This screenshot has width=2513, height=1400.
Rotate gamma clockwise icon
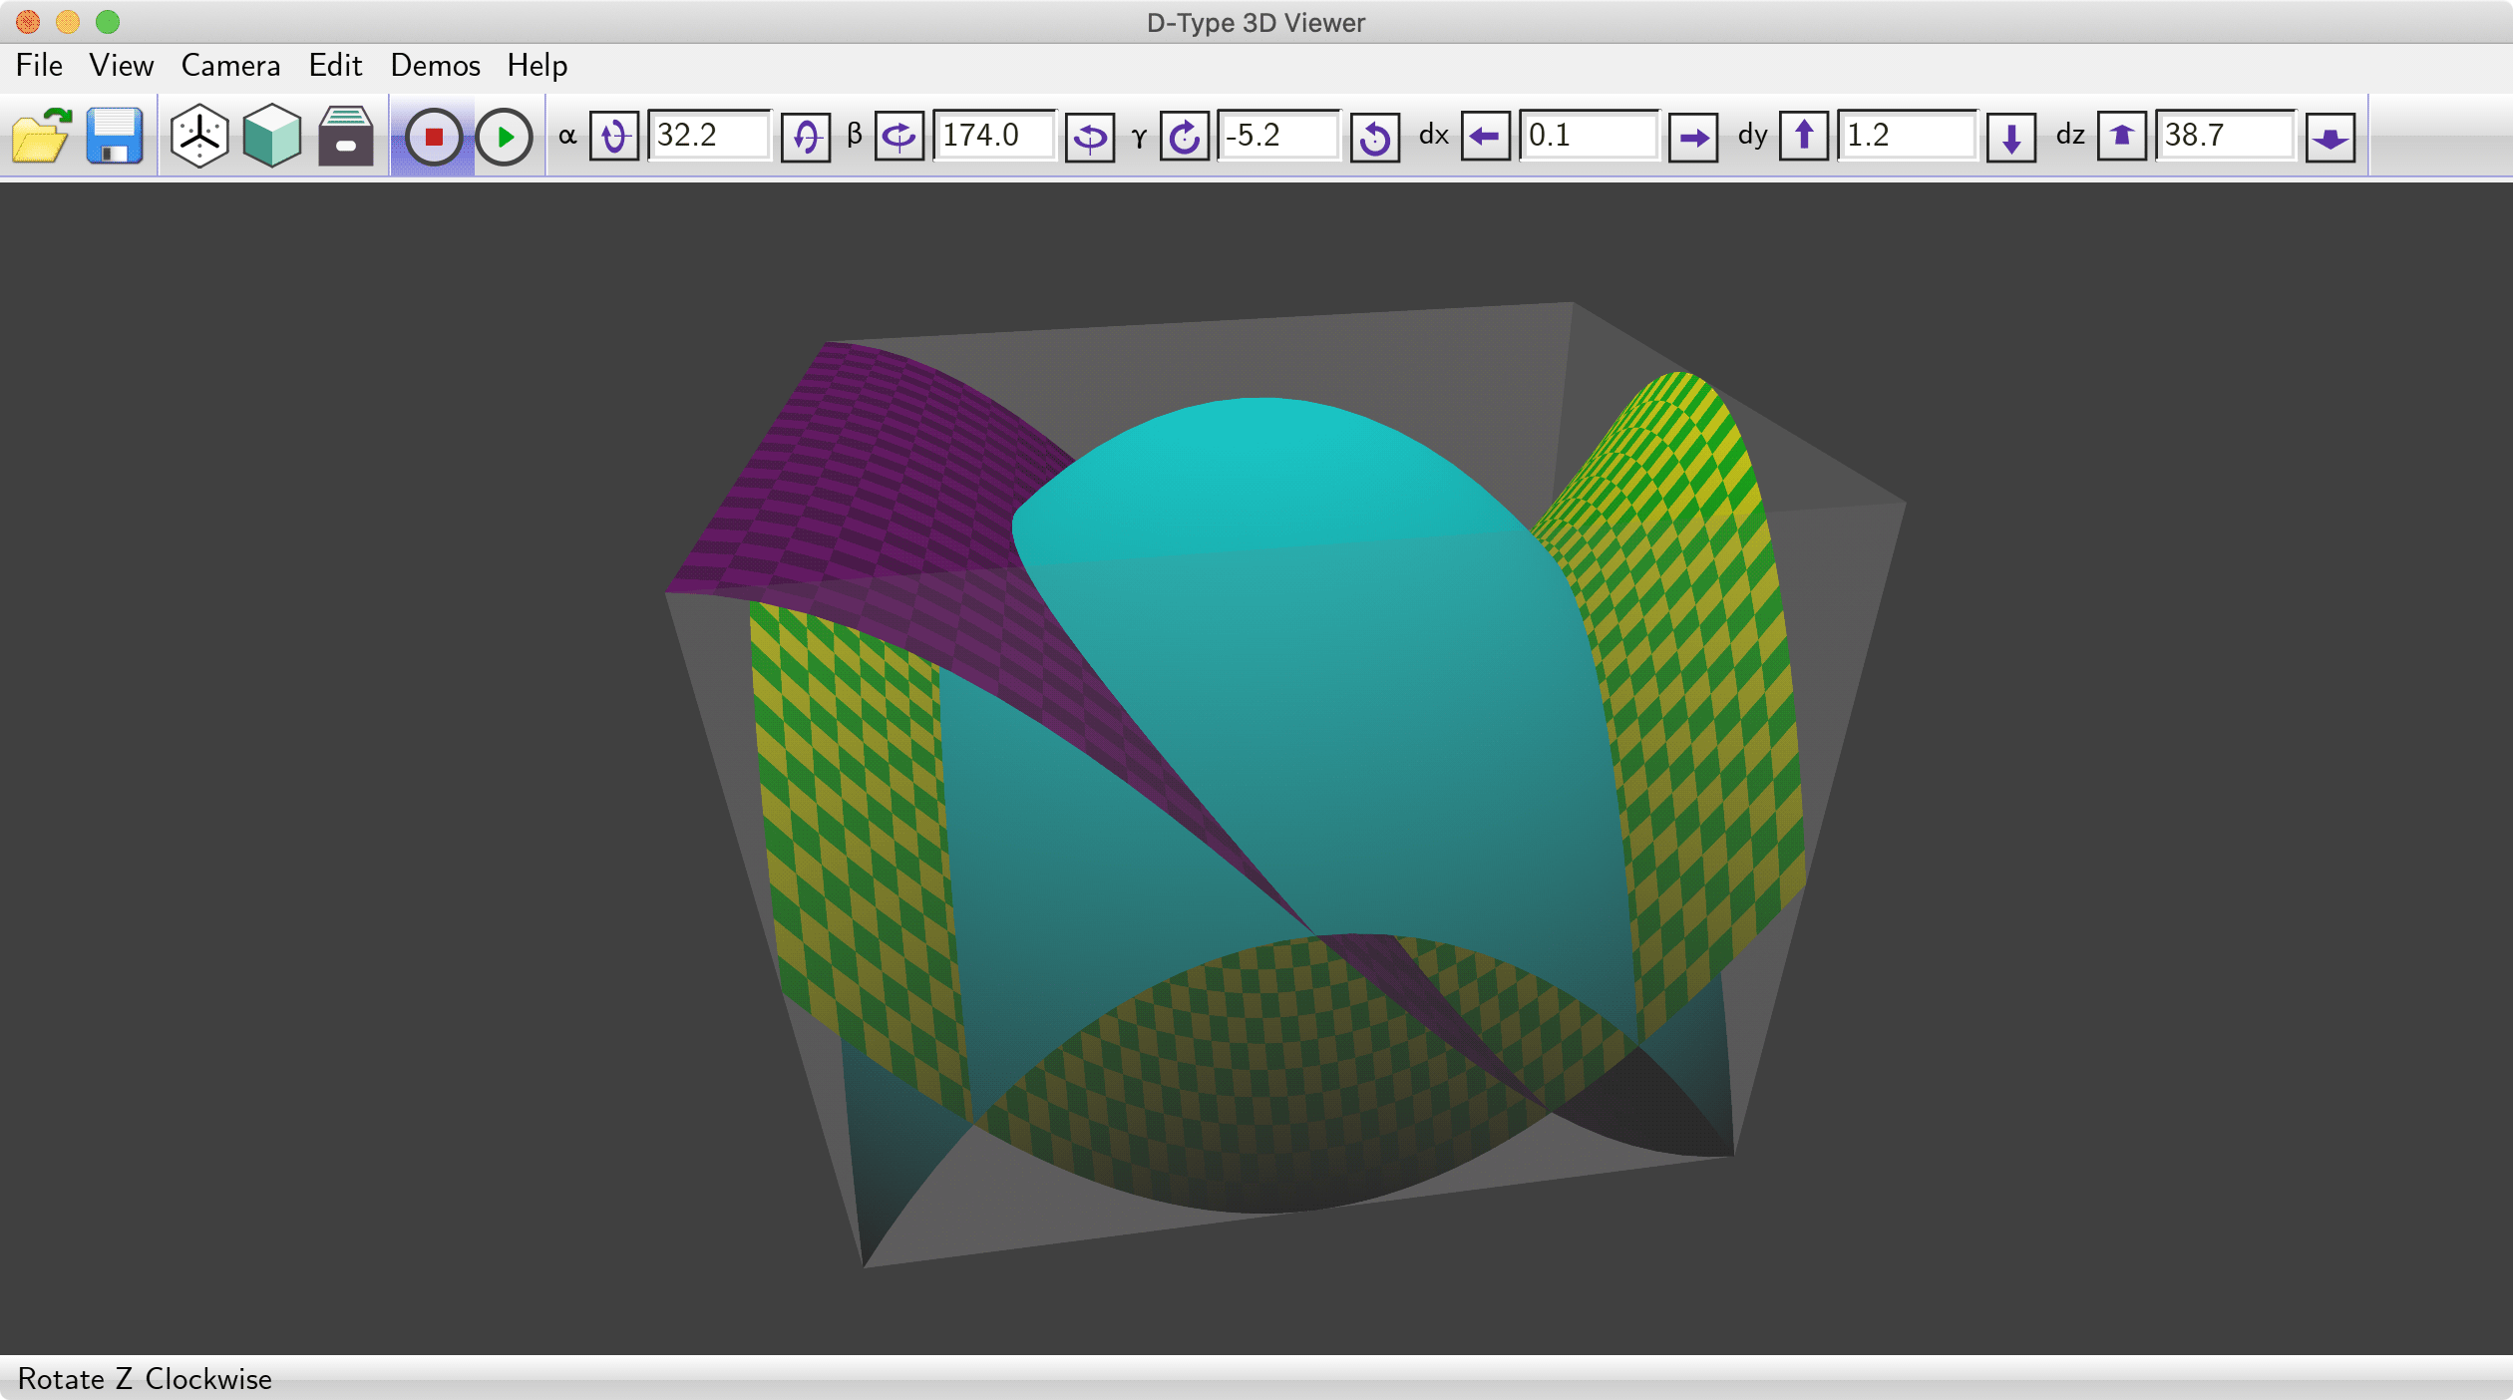coord(1185,136)
